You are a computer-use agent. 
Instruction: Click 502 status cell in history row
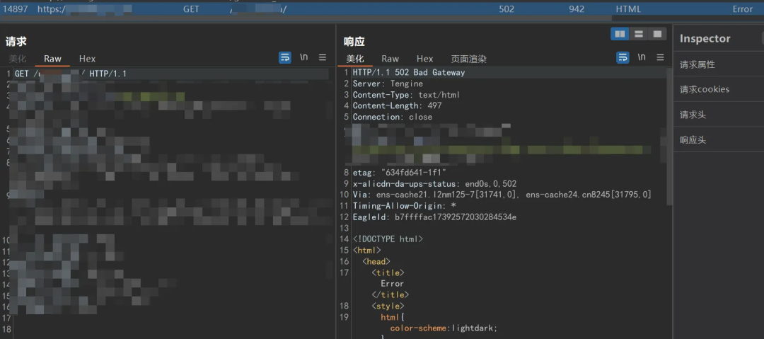coord(507,8)
